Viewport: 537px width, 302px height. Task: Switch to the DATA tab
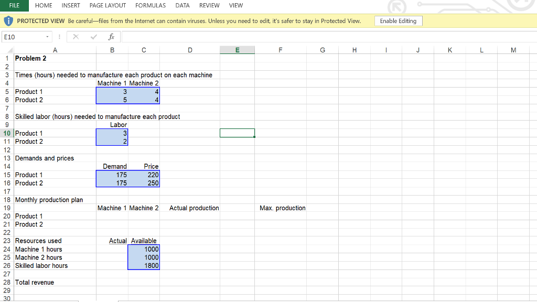pos(182,5)
